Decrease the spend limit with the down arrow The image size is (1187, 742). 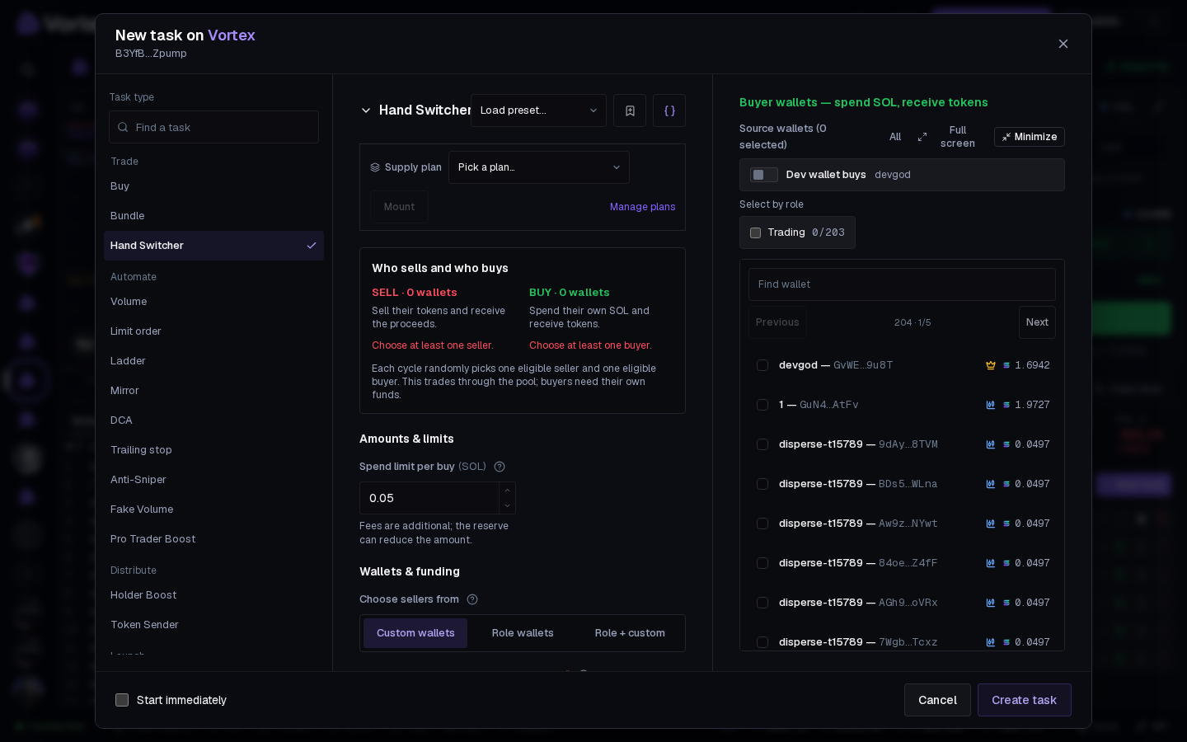point(507,505)
